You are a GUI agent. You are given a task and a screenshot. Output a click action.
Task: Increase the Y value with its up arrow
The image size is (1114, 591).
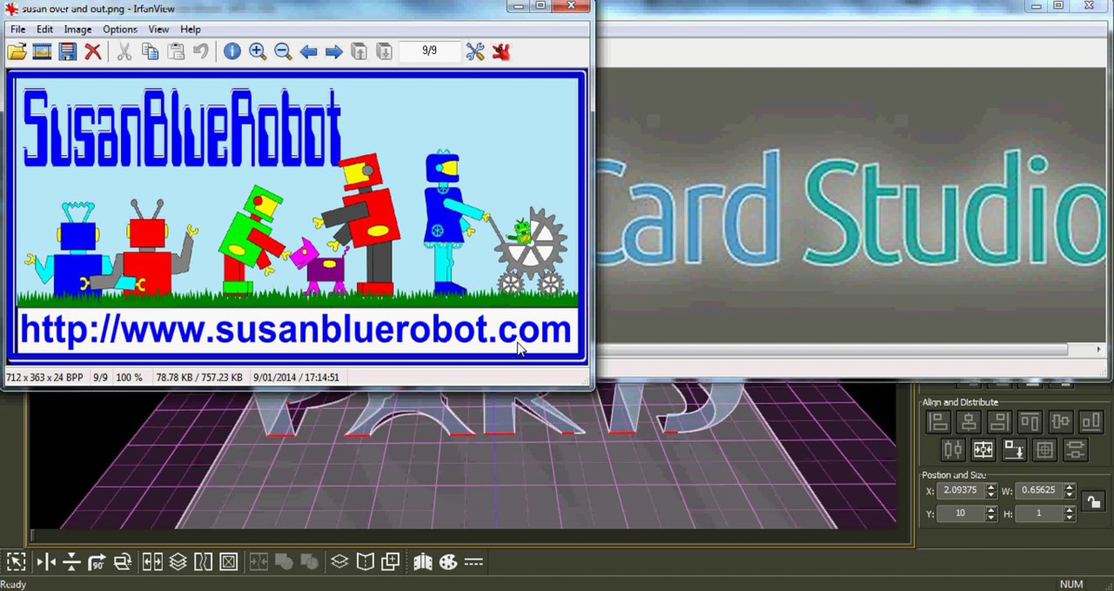point(991,510)
